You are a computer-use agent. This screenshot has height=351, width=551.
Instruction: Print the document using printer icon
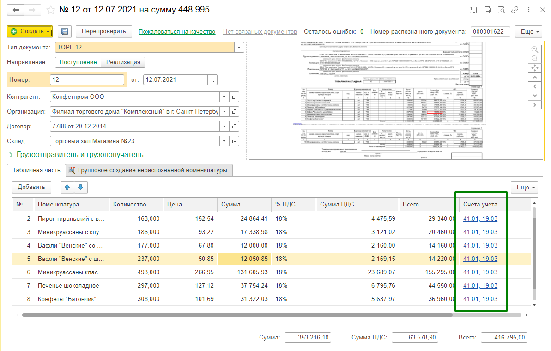click(487, 10)
